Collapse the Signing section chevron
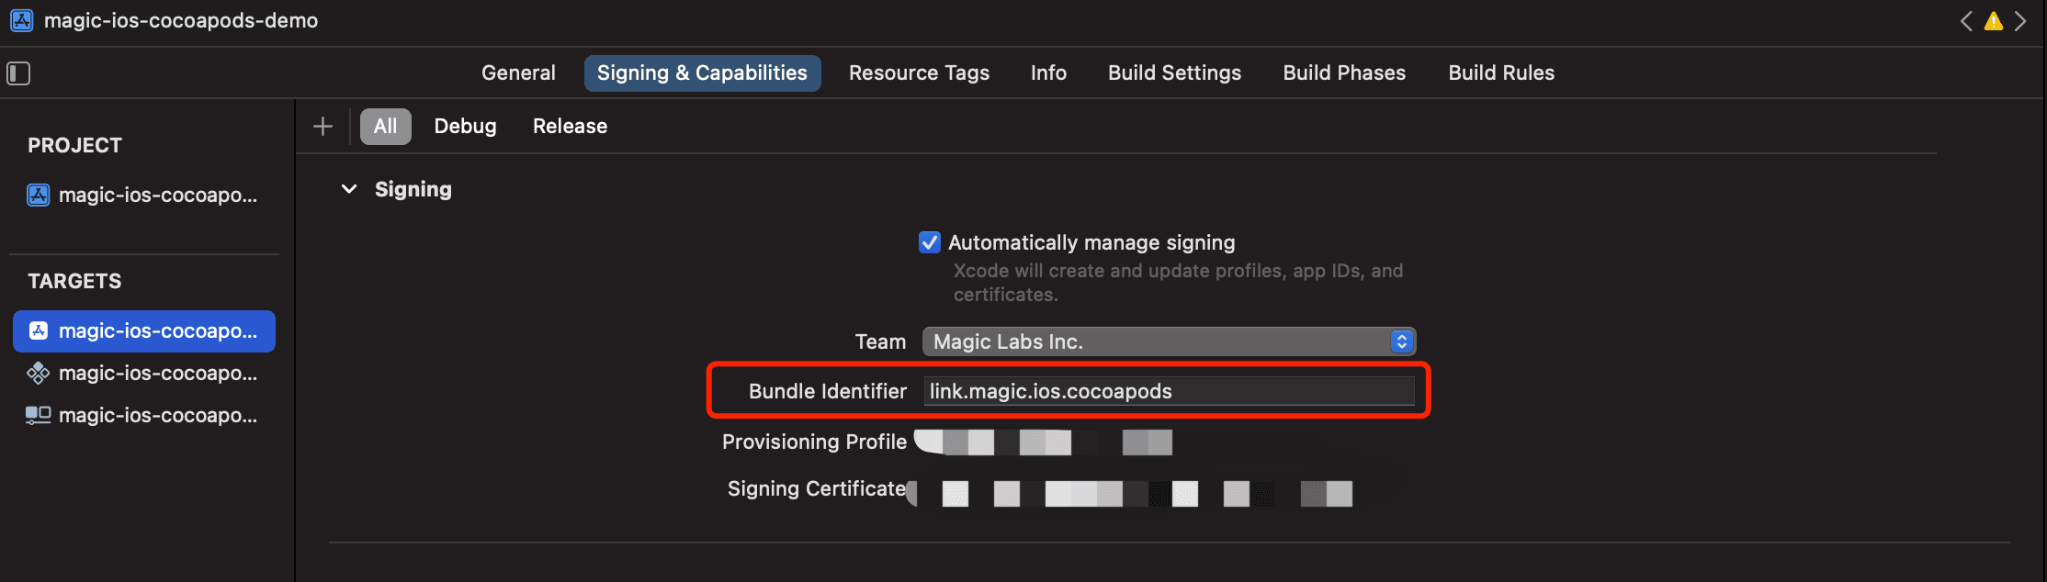The height and width of the screenshot is (582, 2047). tap(349, 189)
